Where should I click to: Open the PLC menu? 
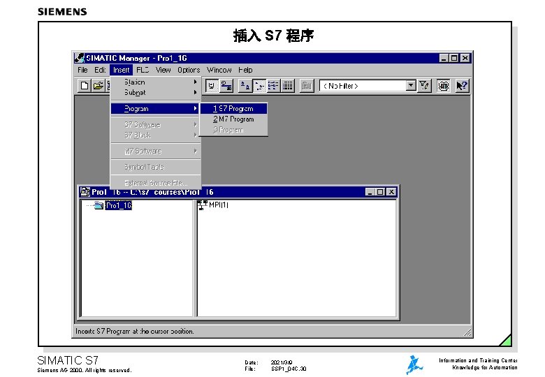143,70
